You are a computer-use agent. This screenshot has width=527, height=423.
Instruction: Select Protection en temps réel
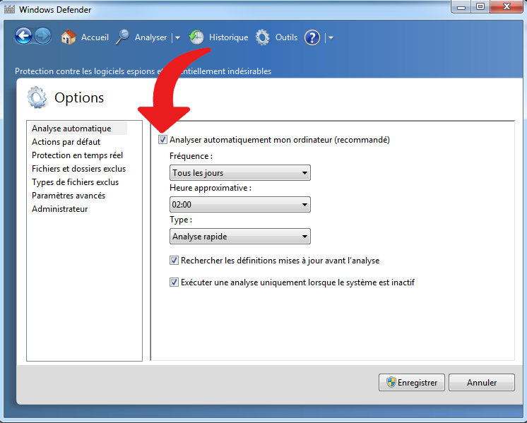(77, 155)
